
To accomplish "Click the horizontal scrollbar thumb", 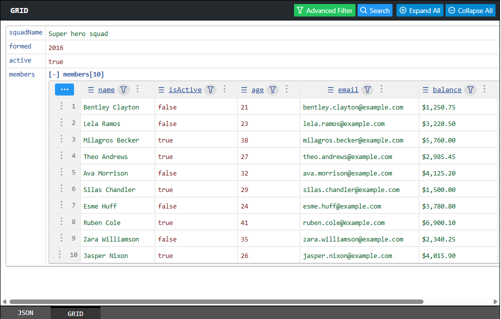I will [215, 302].
